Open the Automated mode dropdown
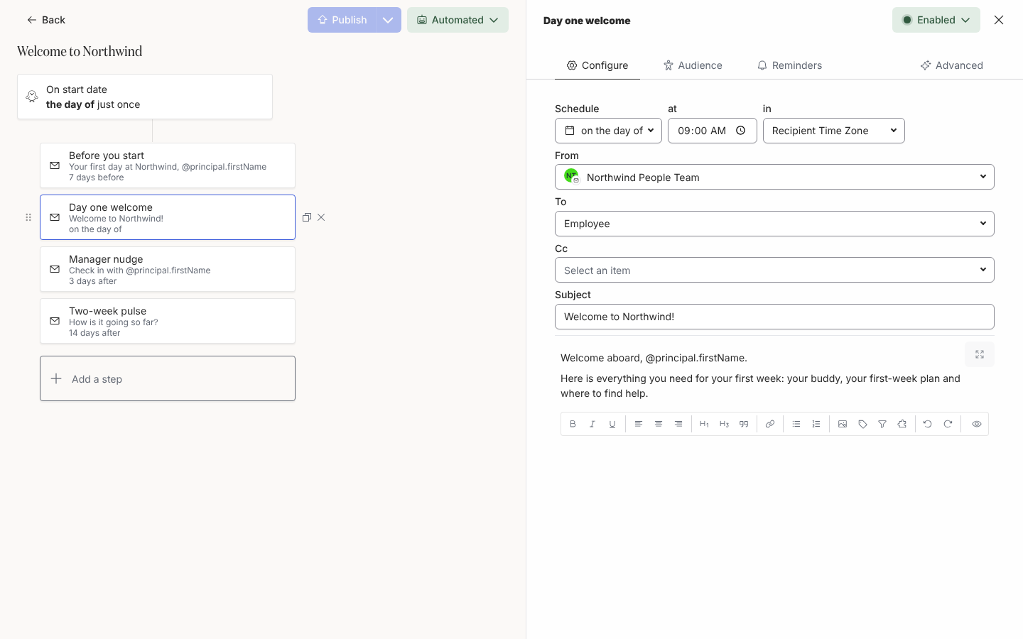Screen dimensions: 1023x639 (458, 20)
